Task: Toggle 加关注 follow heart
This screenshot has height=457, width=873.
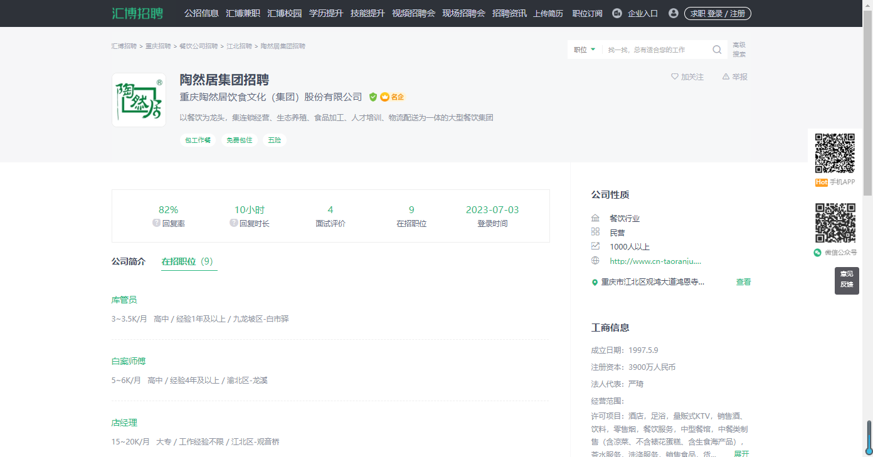Action: pos(687,76)
